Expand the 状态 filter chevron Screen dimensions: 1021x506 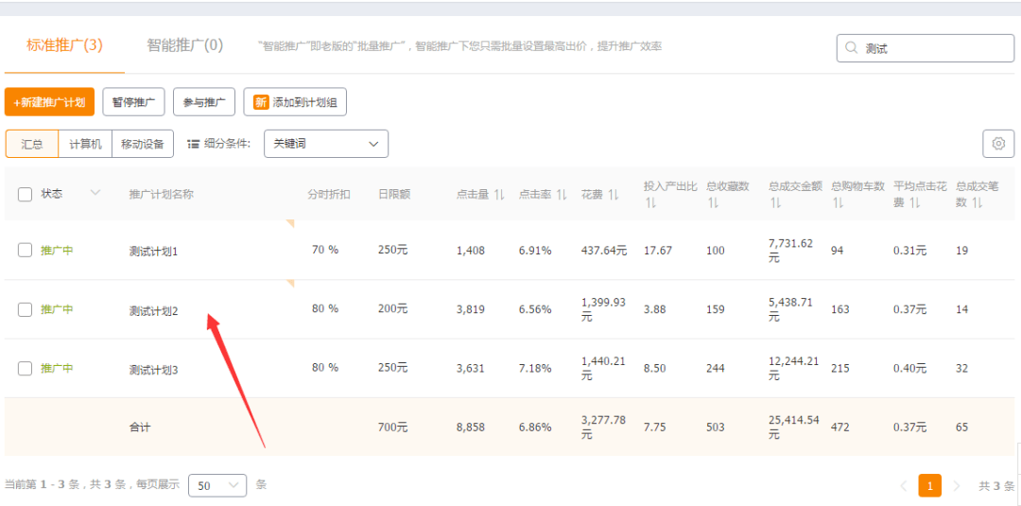(95, 193)
